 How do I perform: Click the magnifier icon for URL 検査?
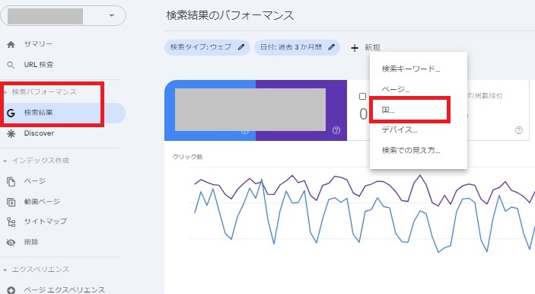(11, 65)
